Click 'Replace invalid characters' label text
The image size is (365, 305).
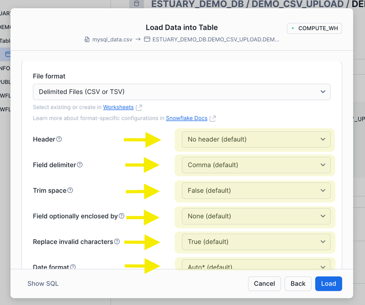[73, 242]
